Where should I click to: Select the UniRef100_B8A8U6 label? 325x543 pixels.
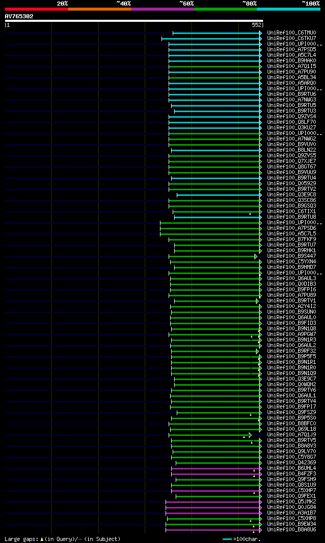pos(291,529)
